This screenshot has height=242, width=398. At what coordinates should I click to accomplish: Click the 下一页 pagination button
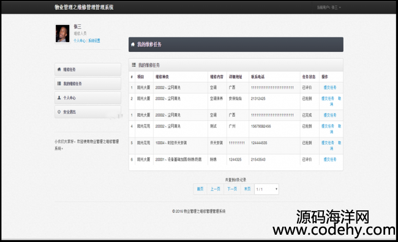click(232, 189)
